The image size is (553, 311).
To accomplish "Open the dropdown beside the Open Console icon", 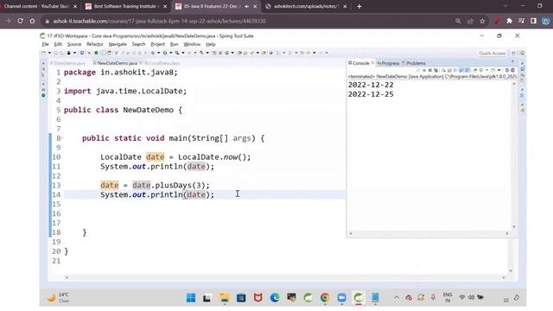I will 499,70.
